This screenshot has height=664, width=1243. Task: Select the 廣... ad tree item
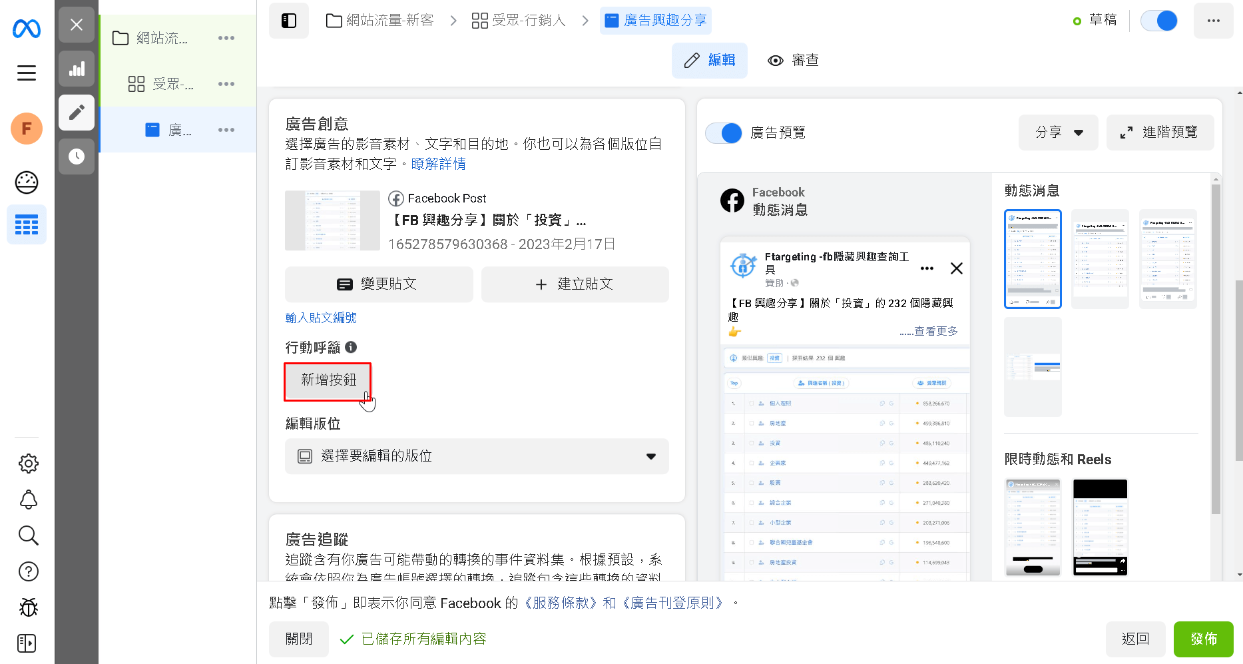coord(178,130)
